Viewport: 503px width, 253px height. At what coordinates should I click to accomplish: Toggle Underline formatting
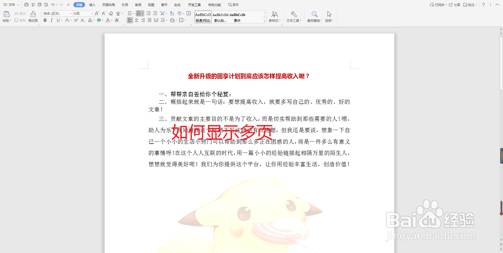[58, 20]
